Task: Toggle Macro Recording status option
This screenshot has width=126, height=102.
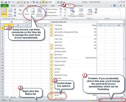Action: tap(73, 58)
